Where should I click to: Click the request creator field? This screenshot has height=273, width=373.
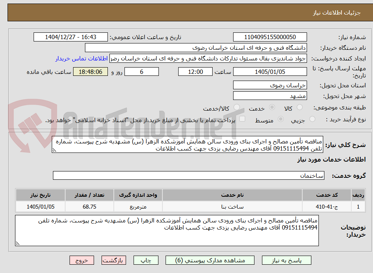point(208,58)
